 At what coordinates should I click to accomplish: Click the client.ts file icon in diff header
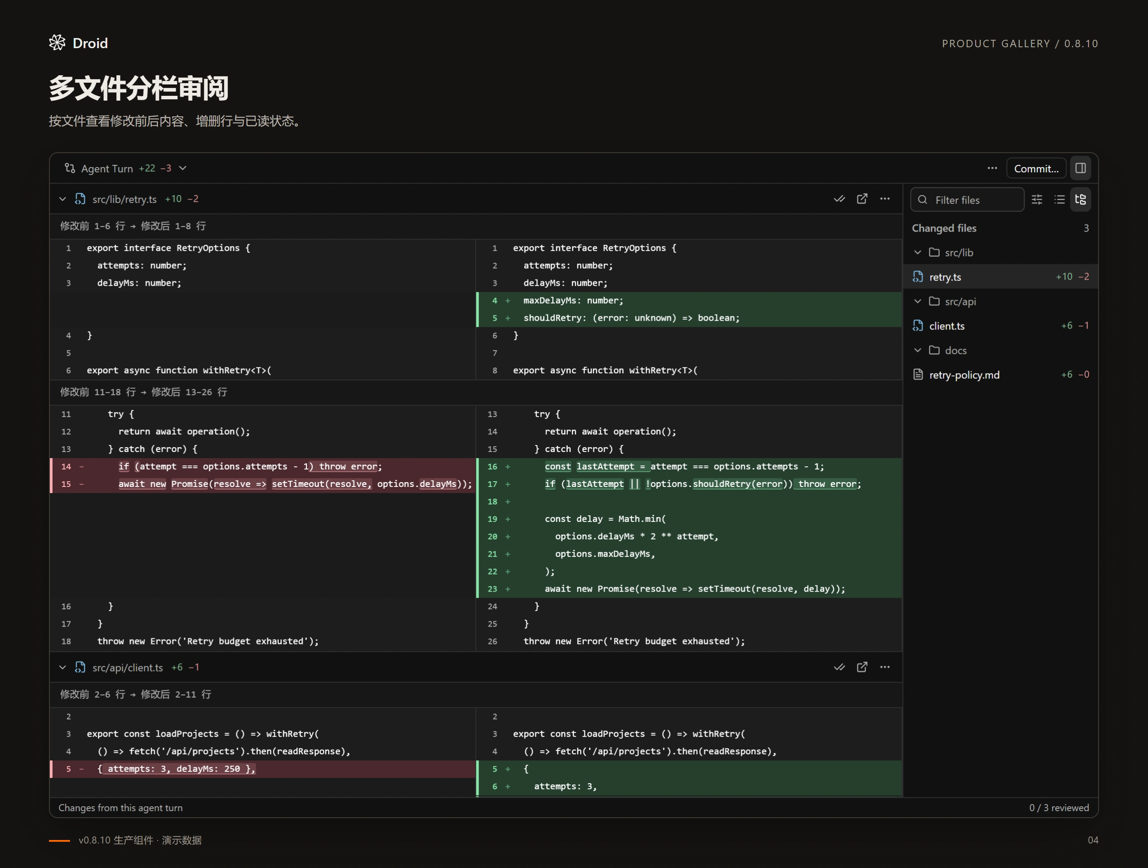[x=80, y=667]
